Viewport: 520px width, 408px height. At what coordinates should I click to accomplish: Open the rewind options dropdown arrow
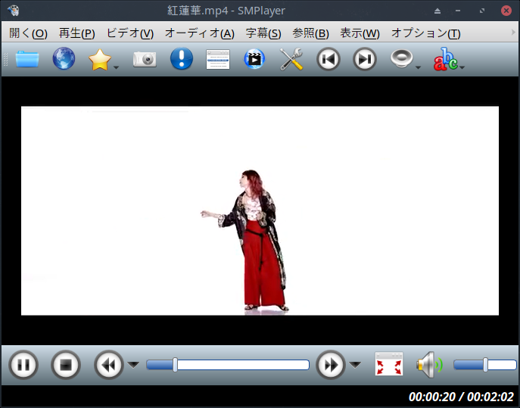(134, 365)
